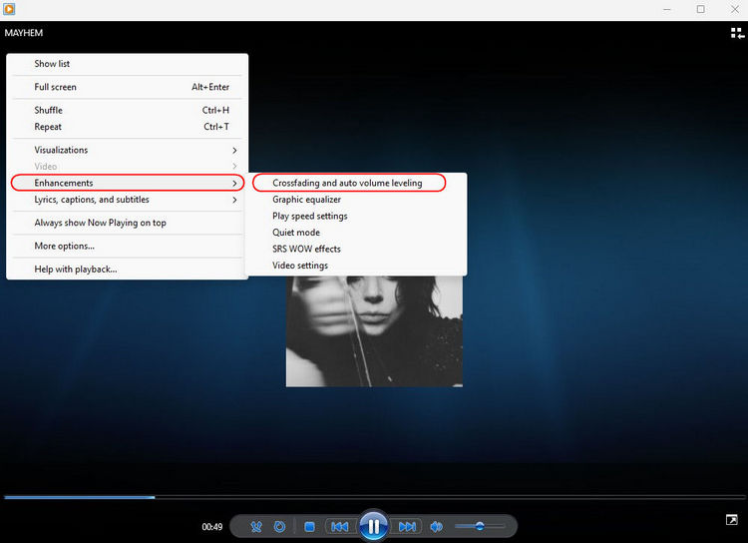748x543 pixels.
Task: Skip to the next track
Action: pyautogui.click(x=407, y=526)
